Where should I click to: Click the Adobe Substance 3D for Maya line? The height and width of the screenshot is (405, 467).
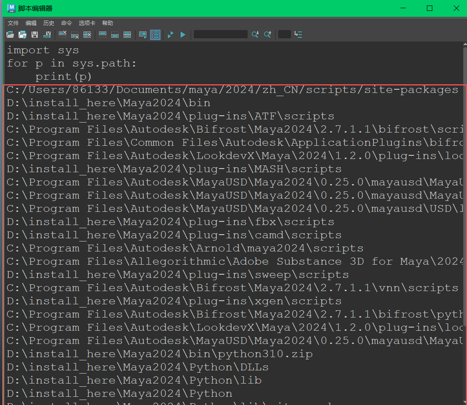point(235,261)
